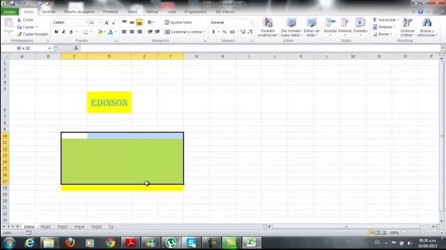446x250 pixels.
Task: Apply font color A button
Action: coord(110,32)
